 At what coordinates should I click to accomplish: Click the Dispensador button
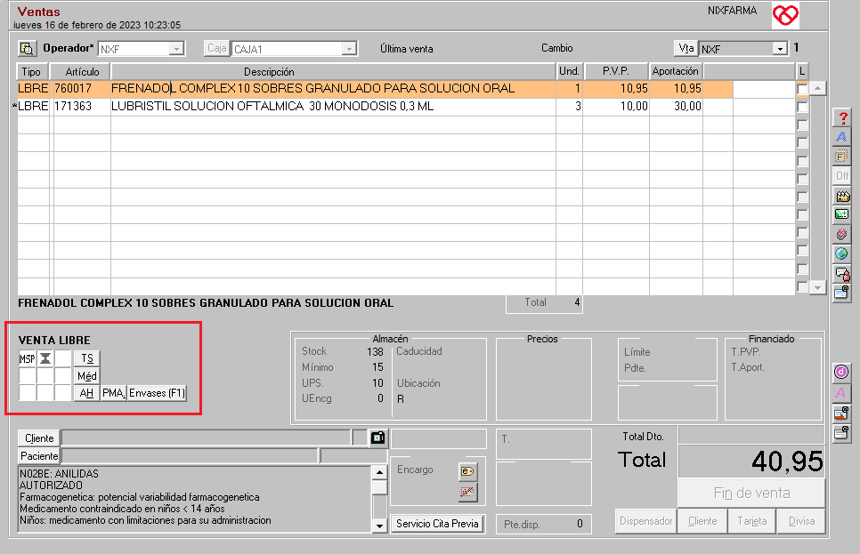pos(645,520)
